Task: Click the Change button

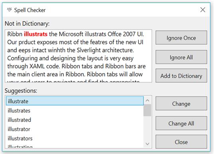Action: (x=181, y=103)
